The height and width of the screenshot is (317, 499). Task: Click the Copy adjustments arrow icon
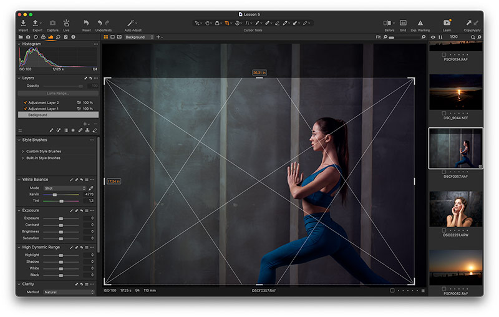pos(469,23)
